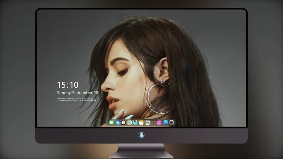The image size is (283, 159).
Task: Open the Maps app icon in dock
Action: [x=129, y=123]
